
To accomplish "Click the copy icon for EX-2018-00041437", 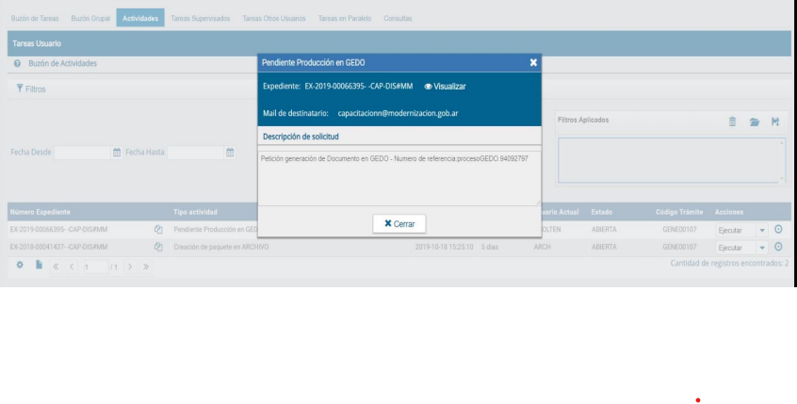I will point(159,247).
